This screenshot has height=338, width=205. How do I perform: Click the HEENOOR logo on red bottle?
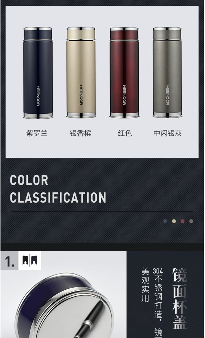124,95
